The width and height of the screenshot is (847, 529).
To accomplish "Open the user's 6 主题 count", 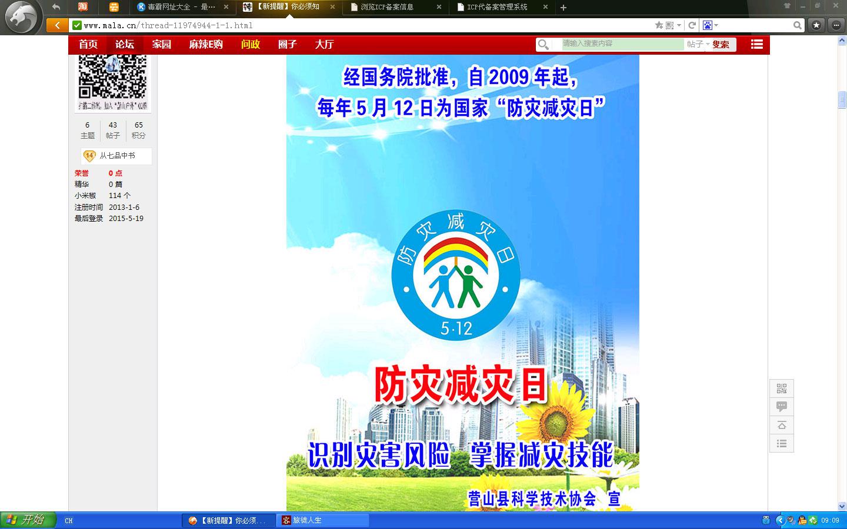I will pyautogui.click(x=88, y=130).
